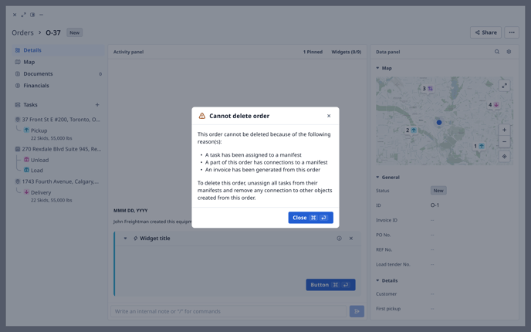Collapse the Widget title section

tap(125, 239)
